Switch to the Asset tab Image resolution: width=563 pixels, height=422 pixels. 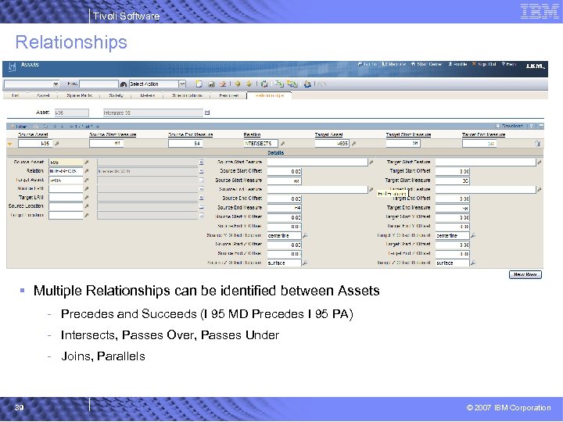[43, 95]
